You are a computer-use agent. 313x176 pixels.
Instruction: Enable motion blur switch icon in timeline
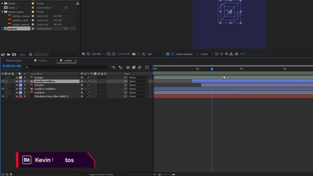(139, 67)
